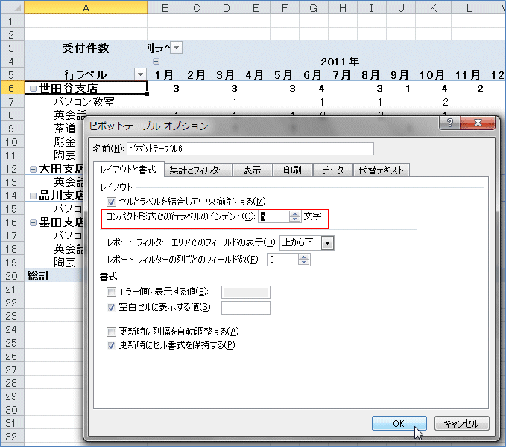Toggle 空白セルに表示する値 checkbox

(x=111, y=308)
